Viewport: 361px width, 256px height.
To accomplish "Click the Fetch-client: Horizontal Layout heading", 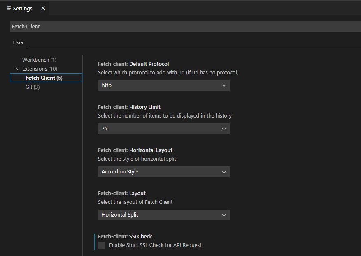I will [135, 150].
